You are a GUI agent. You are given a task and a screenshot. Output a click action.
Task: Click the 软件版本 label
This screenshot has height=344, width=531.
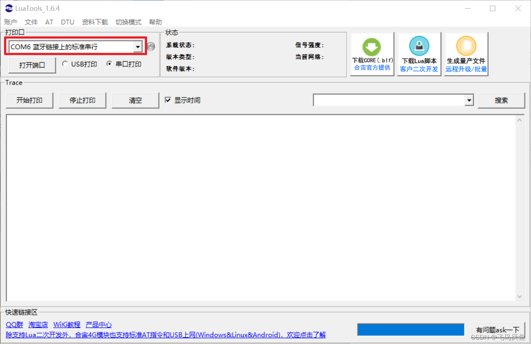coord(180,69)
